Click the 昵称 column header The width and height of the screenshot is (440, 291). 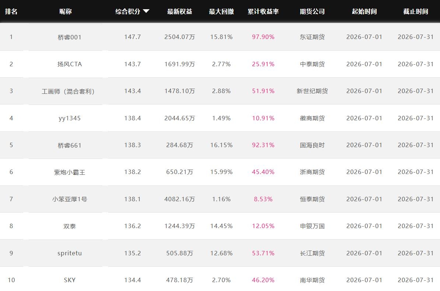click(65, 11)
